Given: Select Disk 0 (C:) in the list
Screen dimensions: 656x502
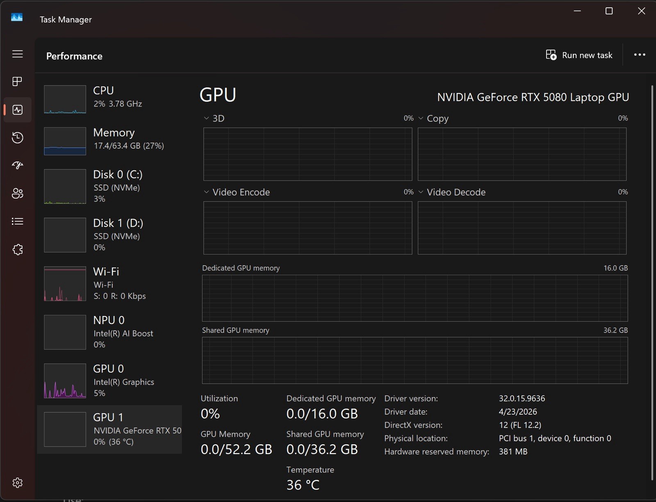Looking at the screenshot, I should click(x=109, y=186).
